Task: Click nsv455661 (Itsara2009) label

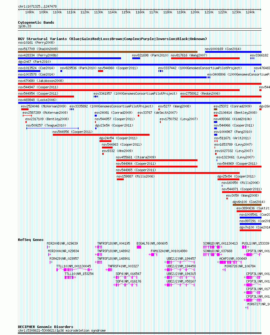Action: (x=136, y=157)
